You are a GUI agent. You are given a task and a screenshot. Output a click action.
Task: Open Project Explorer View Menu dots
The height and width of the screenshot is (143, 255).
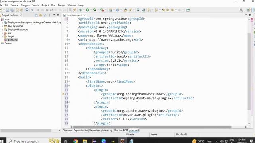point(49,15)
